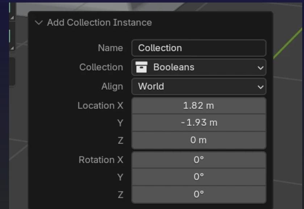
Task: Open the Collection dropdown showing Booleans
Action: 199,67
